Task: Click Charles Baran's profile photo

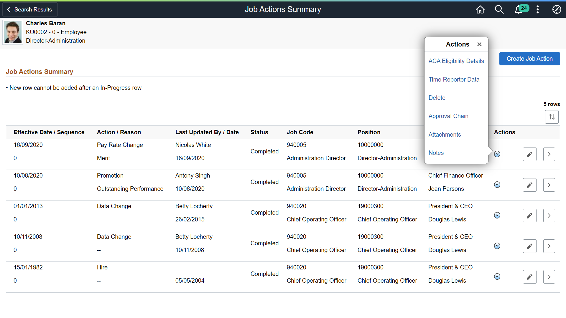Action: [x=13, y=32]
